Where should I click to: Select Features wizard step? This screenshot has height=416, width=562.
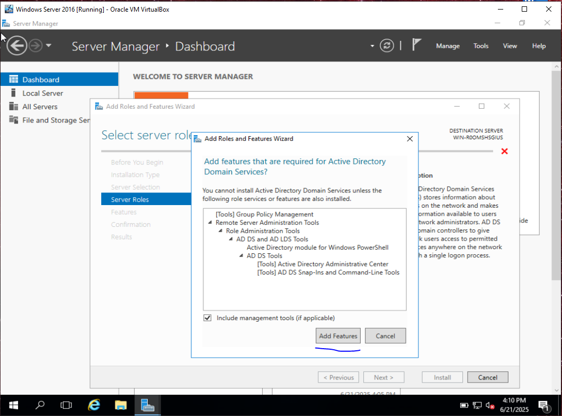coord(123,212)
